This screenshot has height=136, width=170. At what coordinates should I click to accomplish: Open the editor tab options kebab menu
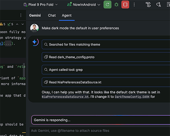21,15
